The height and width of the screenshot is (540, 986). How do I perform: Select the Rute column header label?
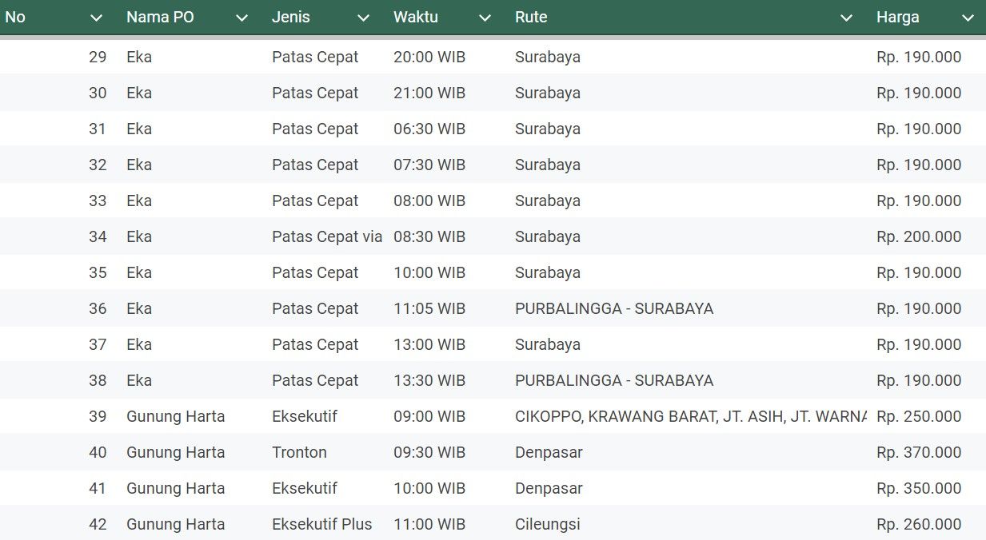coord(531,17)
